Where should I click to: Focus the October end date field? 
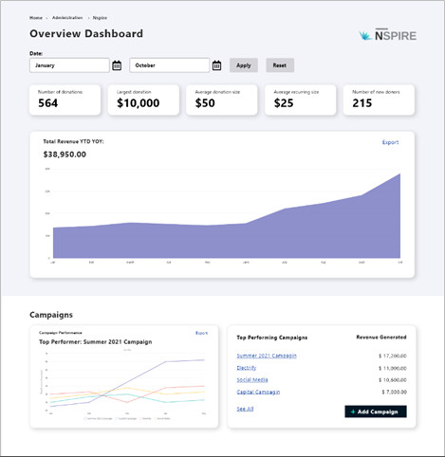point(170,65)
